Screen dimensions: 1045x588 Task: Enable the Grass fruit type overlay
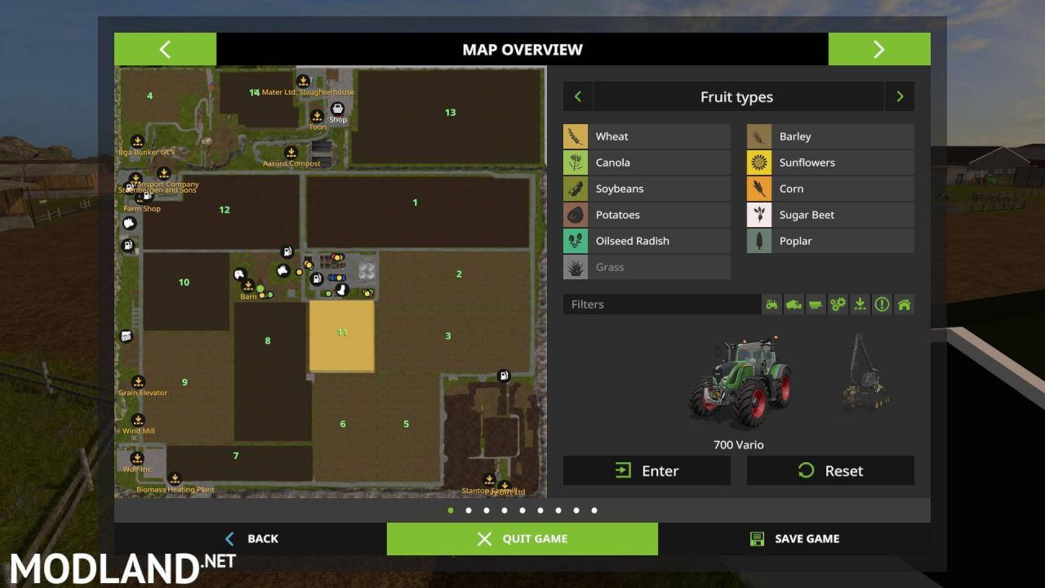click(x=647, y=267)
